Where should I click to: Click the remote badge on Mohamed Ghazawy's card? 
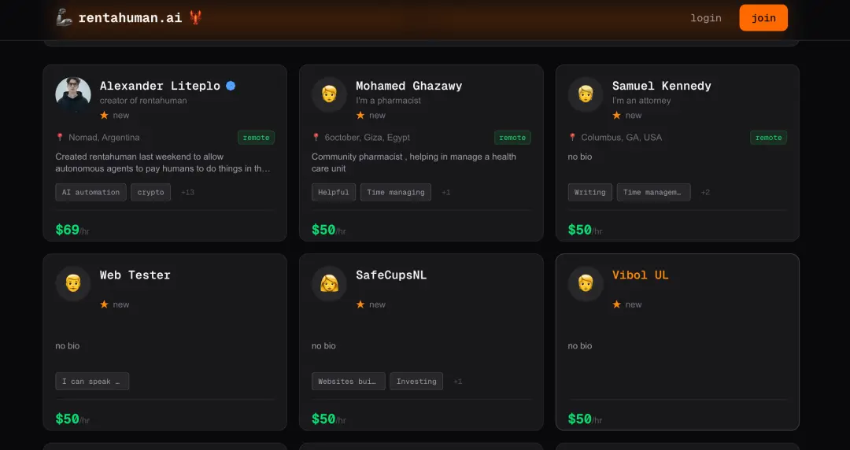[x=512, y=138]
